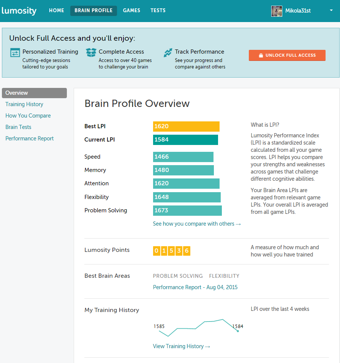340x363 pixels.
Task: Click the Memory 1480 bar
Action: click(183, 170)
